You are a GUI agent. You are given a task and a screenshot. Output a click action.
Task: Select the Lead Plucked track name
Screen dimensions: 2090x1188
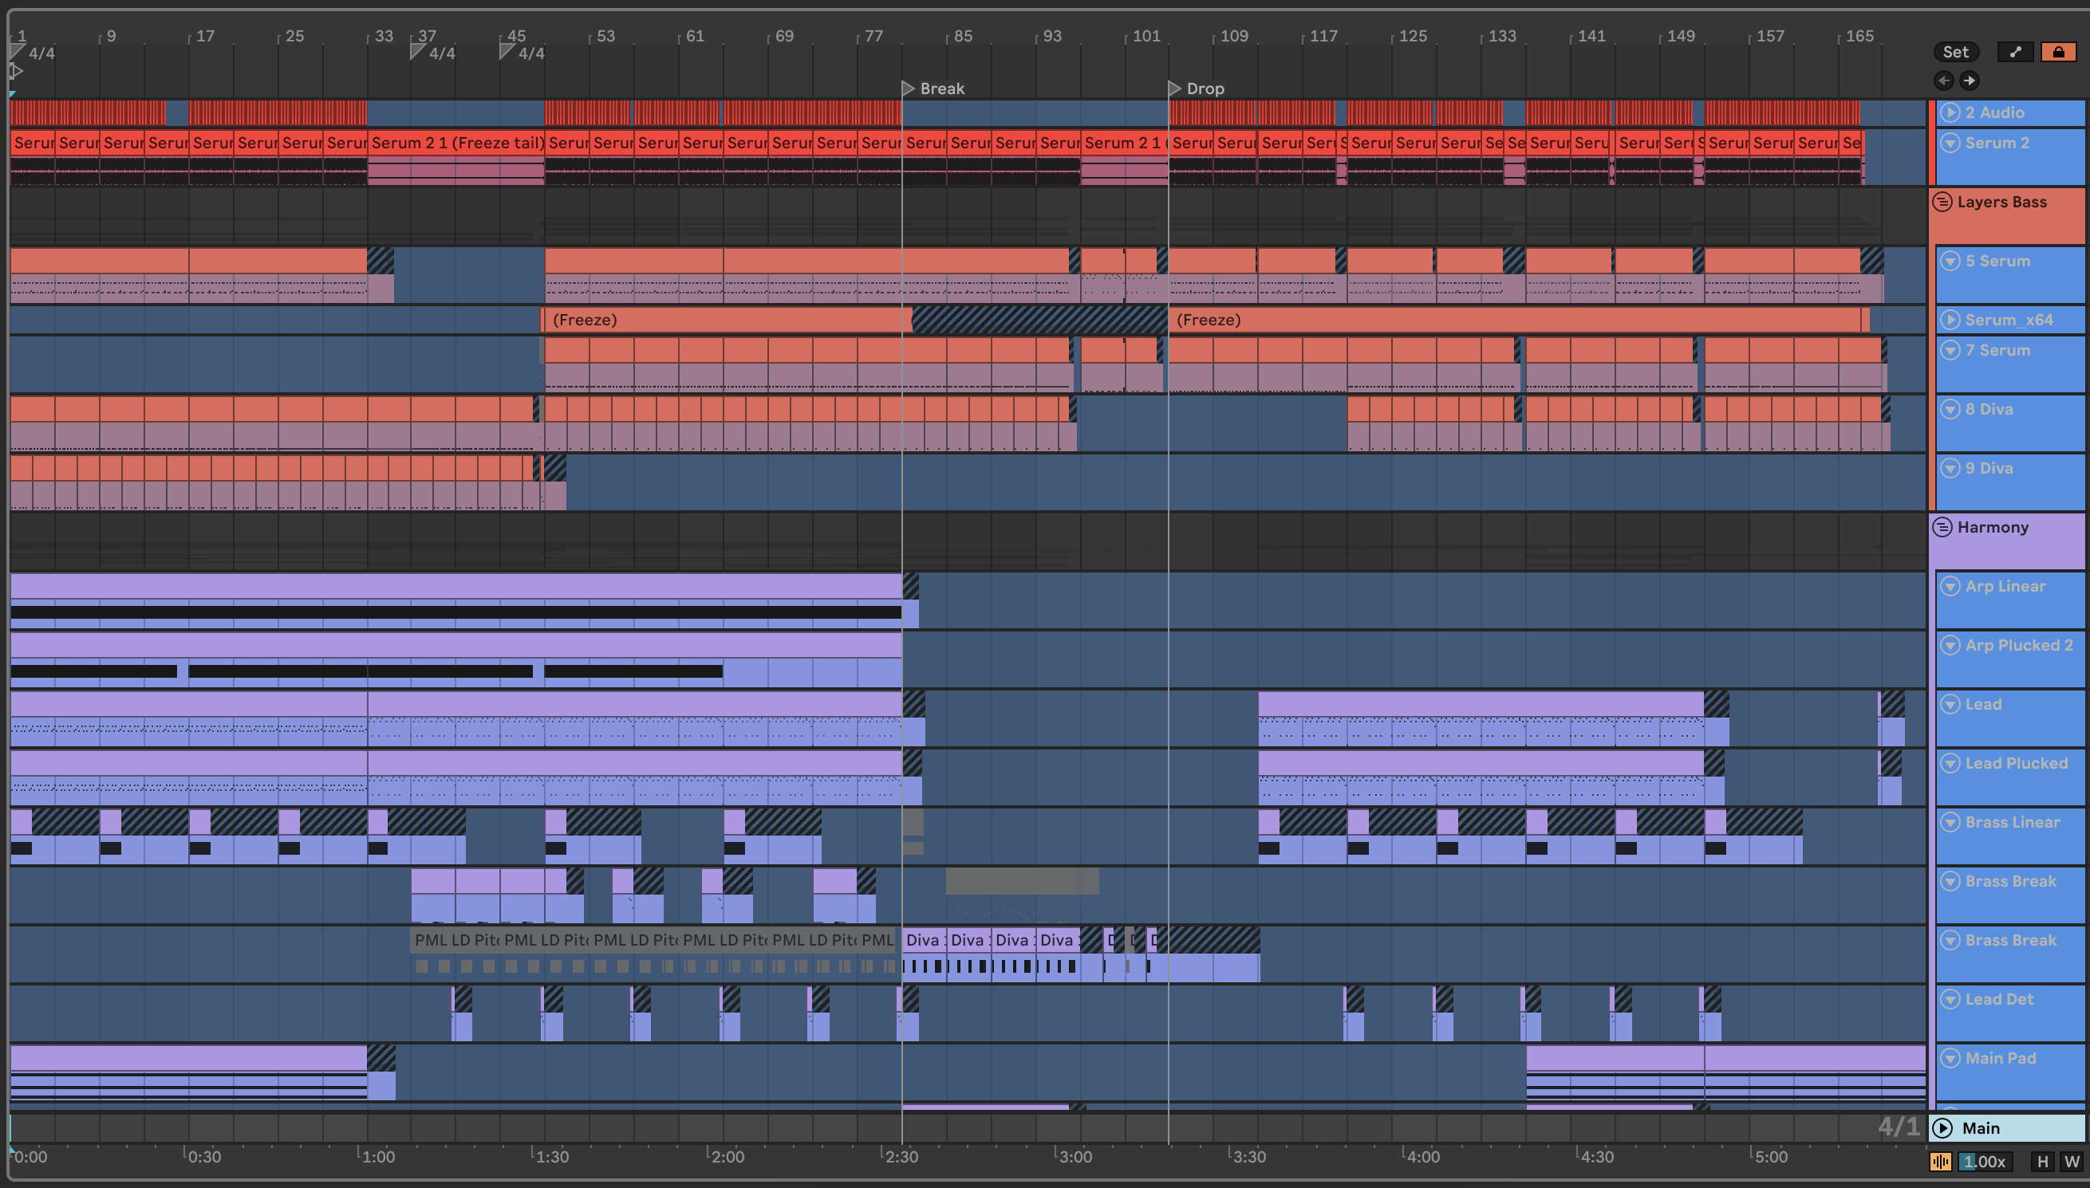pos(2016,763)
